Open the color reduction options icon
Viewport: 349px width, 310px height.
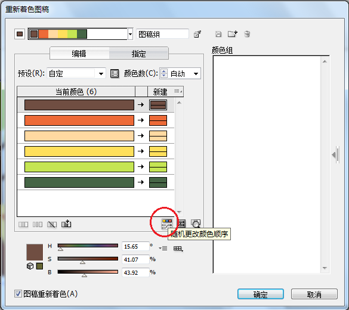(115, 73)
